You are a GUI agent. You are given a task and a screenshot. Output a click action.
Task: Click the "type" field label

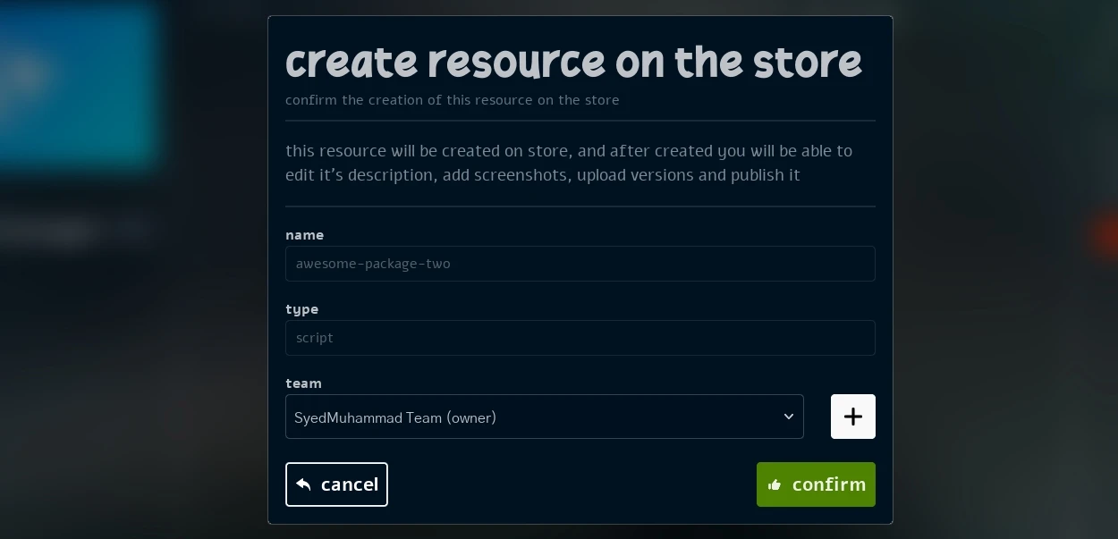(301, 309)
